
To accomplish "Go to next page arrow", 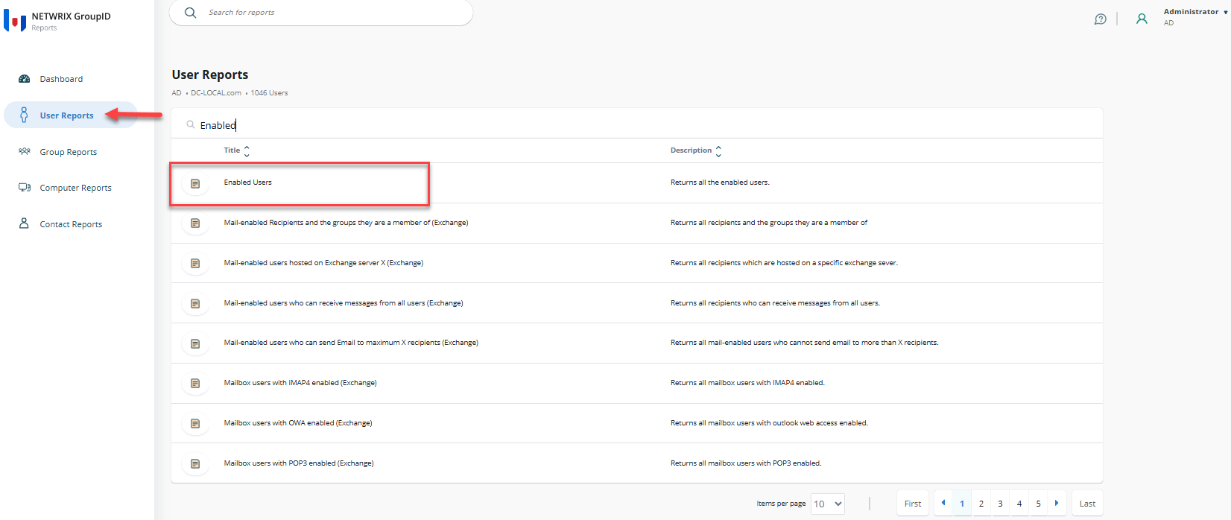I will coord(1057,503).
